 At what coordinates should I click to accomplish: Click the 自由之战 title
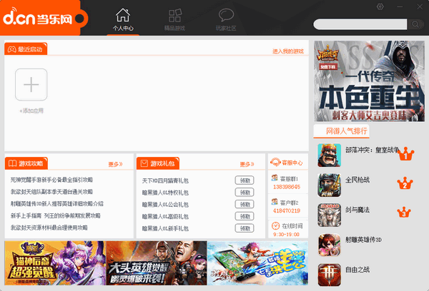(357, 270)
